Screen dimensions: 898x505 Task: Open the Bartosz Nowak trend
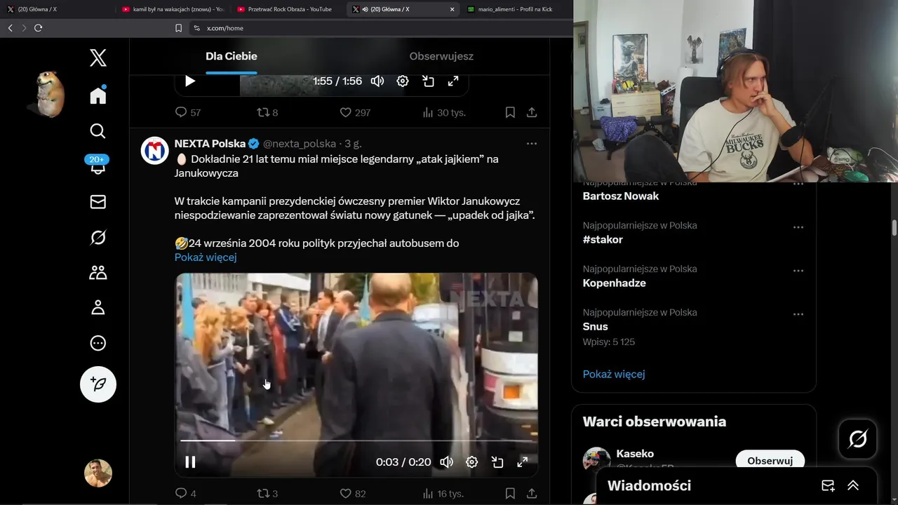(x=621, y=196)
